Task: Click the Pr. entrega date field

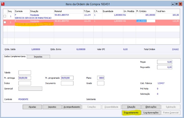Action: point(25,78)
